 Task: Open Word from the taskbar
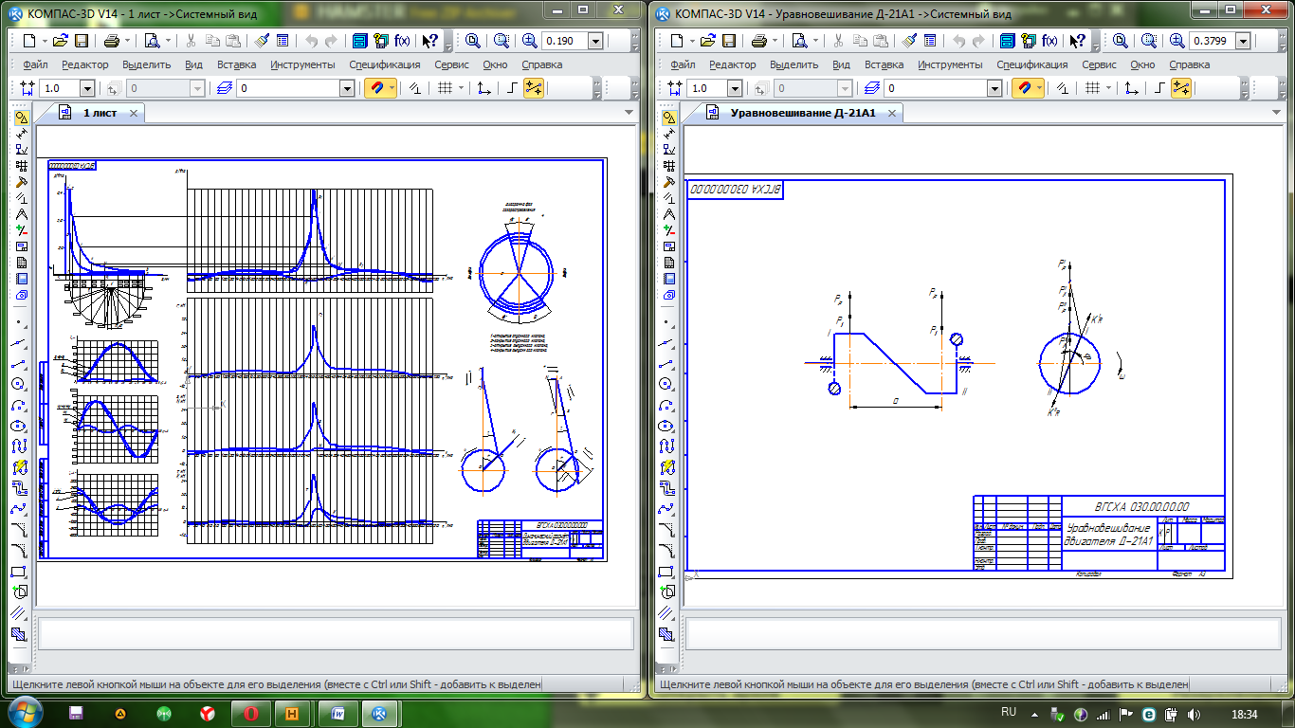337,713
